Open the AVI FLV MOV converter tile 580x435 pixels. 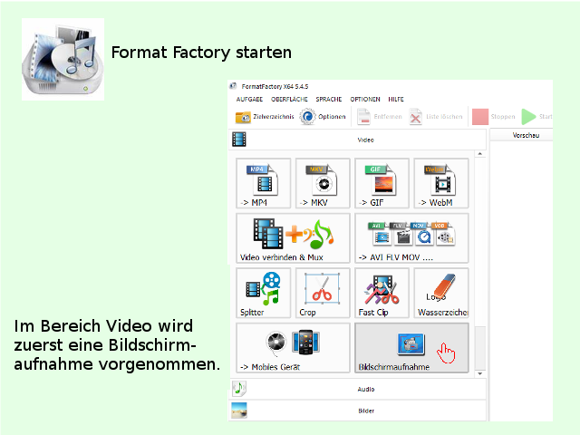[411, 237]
